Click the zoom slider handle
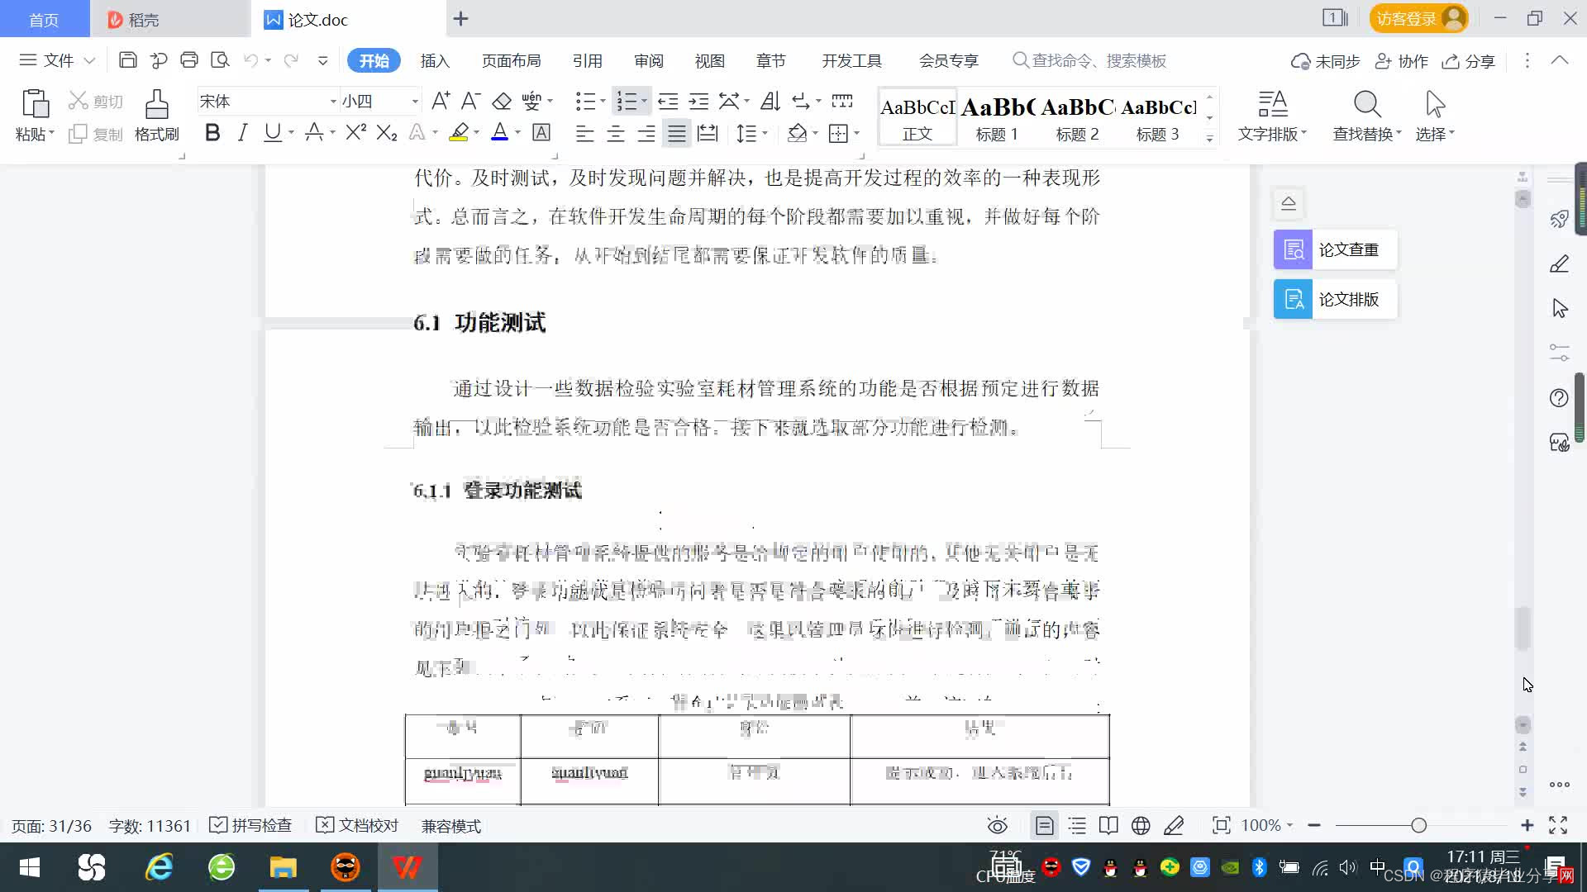1587x892 pixels. pos(1418,825)
